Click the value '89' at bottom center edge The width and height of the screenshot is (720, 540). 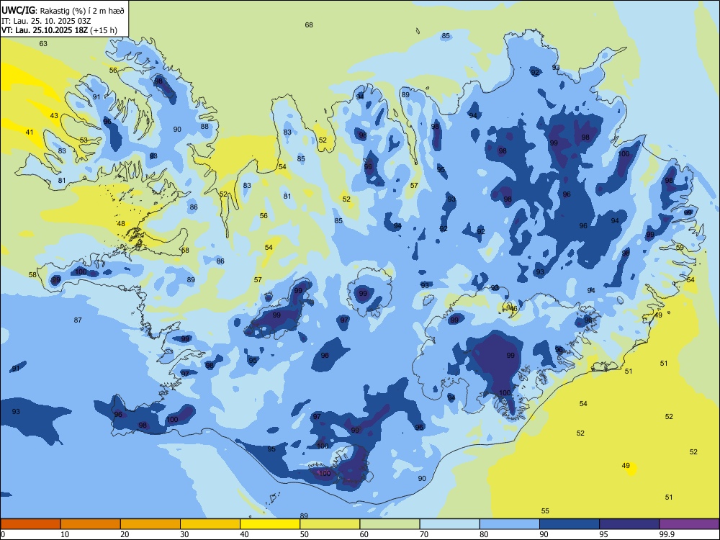point(304,516)
